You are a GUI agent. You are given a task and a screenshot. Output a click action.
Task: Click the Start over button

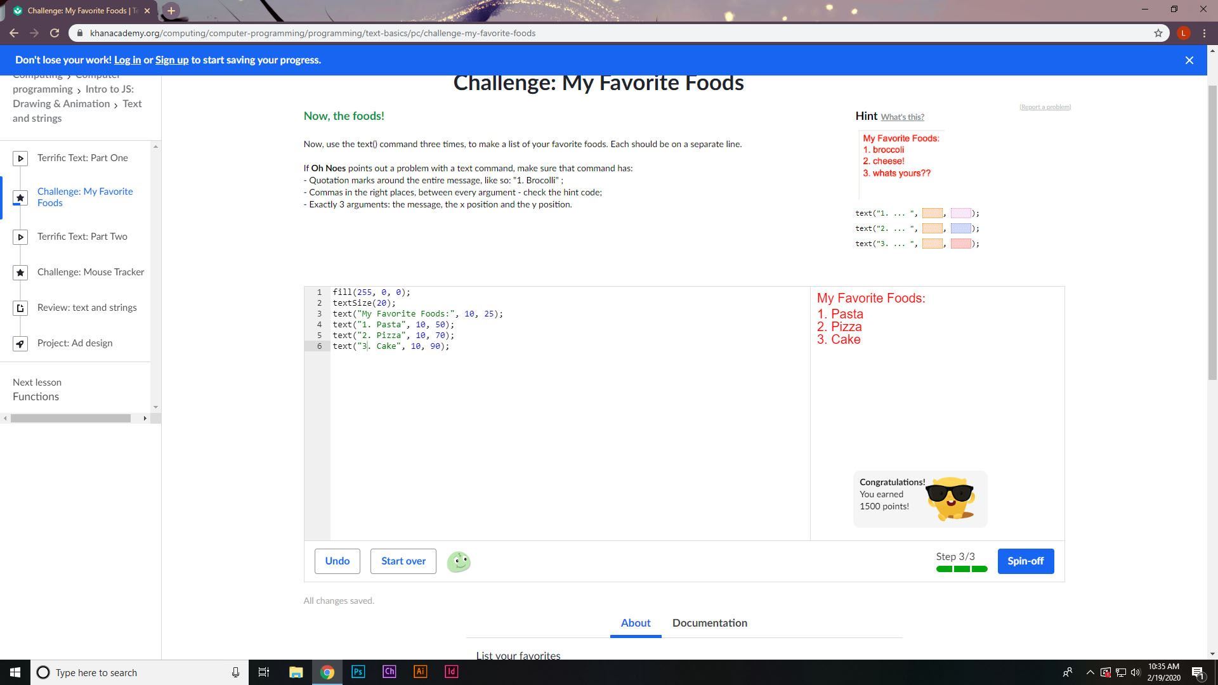click(403, 561)
